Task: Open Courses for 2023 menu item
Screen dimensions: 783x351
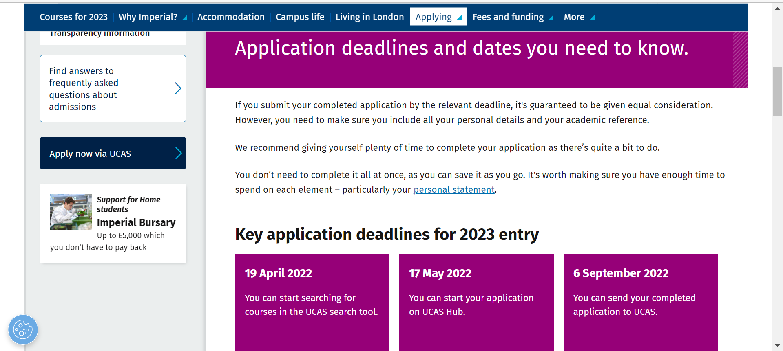Action: coord(73,17)
